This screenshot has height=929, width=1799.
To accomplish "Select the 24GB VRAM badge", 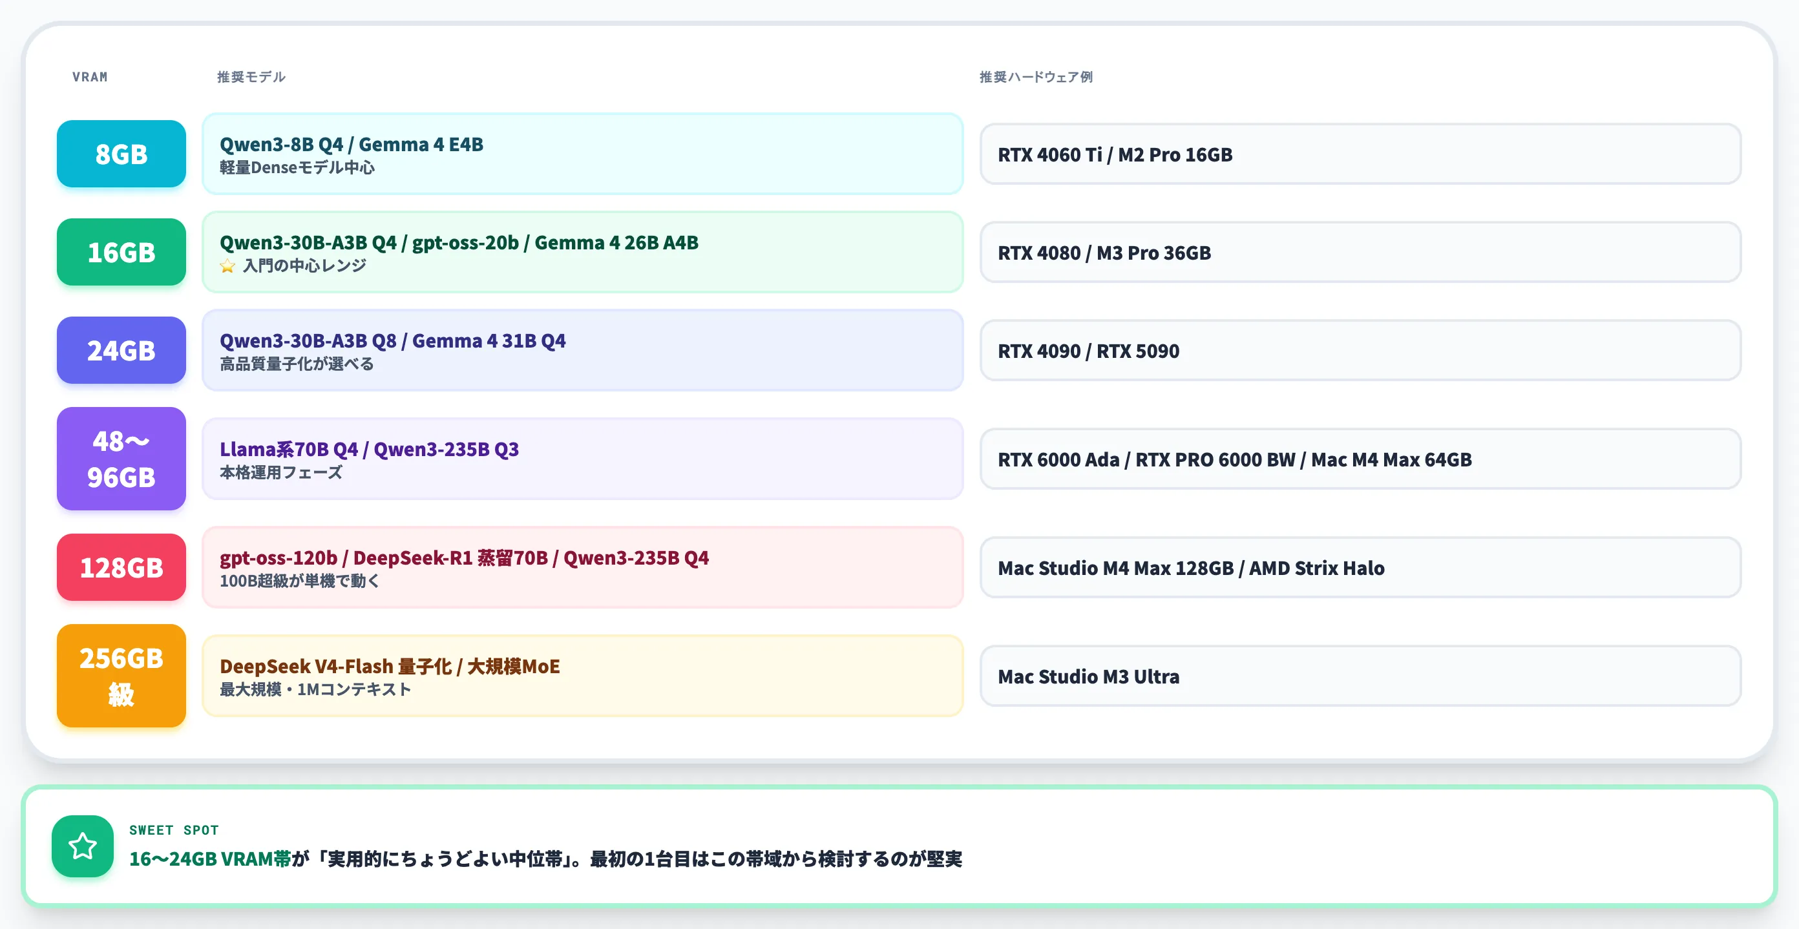I will pos(121,350).
